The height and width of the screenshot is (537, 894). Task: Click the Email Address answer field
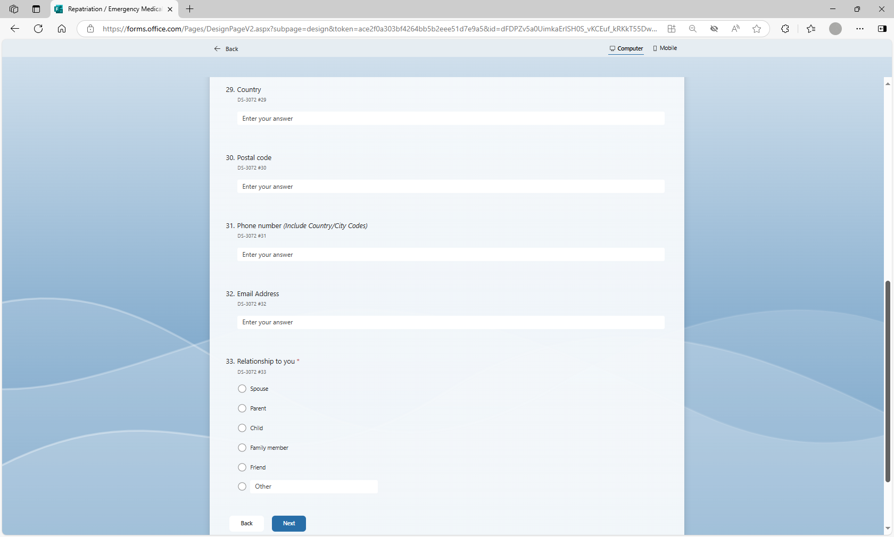point(450,322)
